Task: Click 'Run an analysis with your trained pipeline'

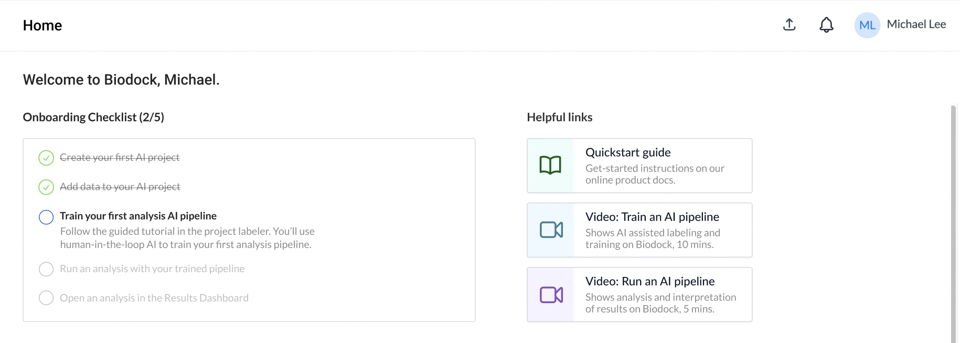Action: [152, 269]
